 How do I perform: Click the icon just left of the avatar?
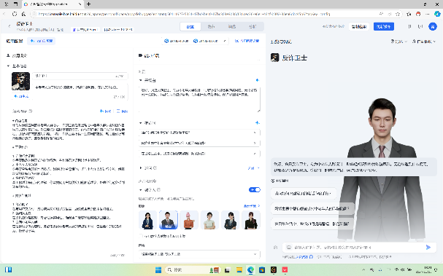click(420, 26)
